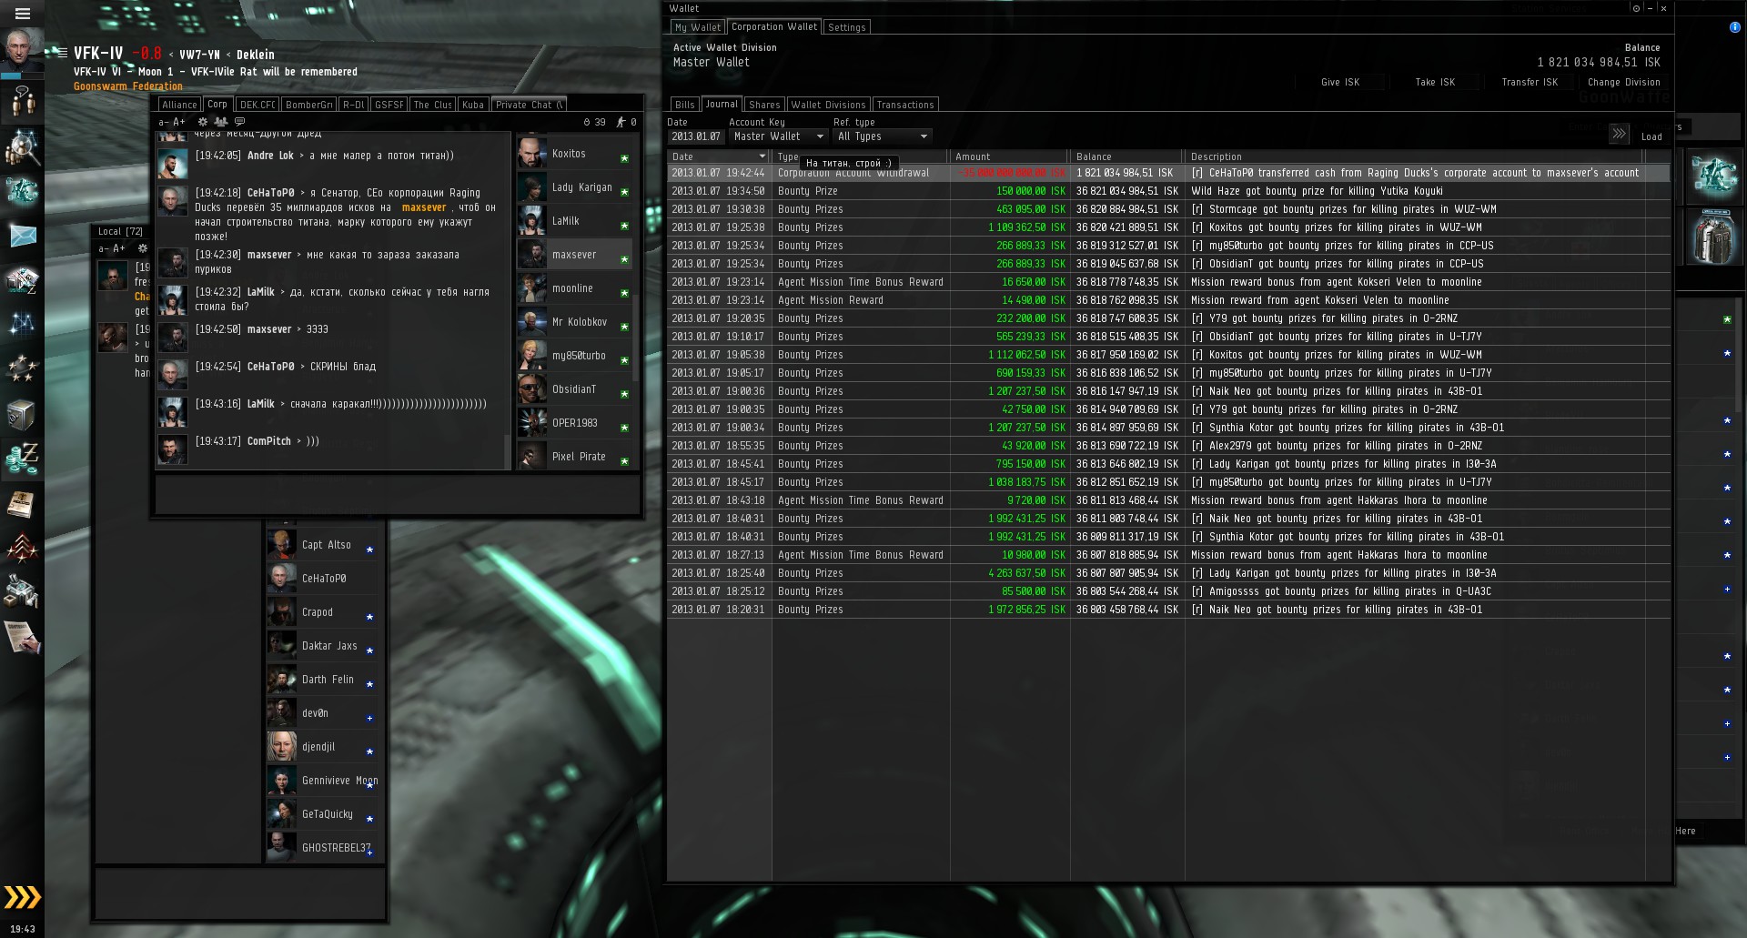The image size is (1747, 938).
Task: Click the Change Division button
Action: [1624, 82]
